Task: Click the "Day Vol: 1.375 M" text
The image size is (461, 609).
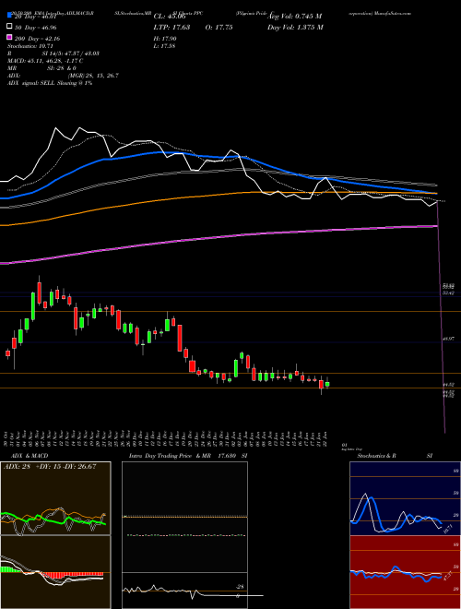Action: tap(295, 27)
